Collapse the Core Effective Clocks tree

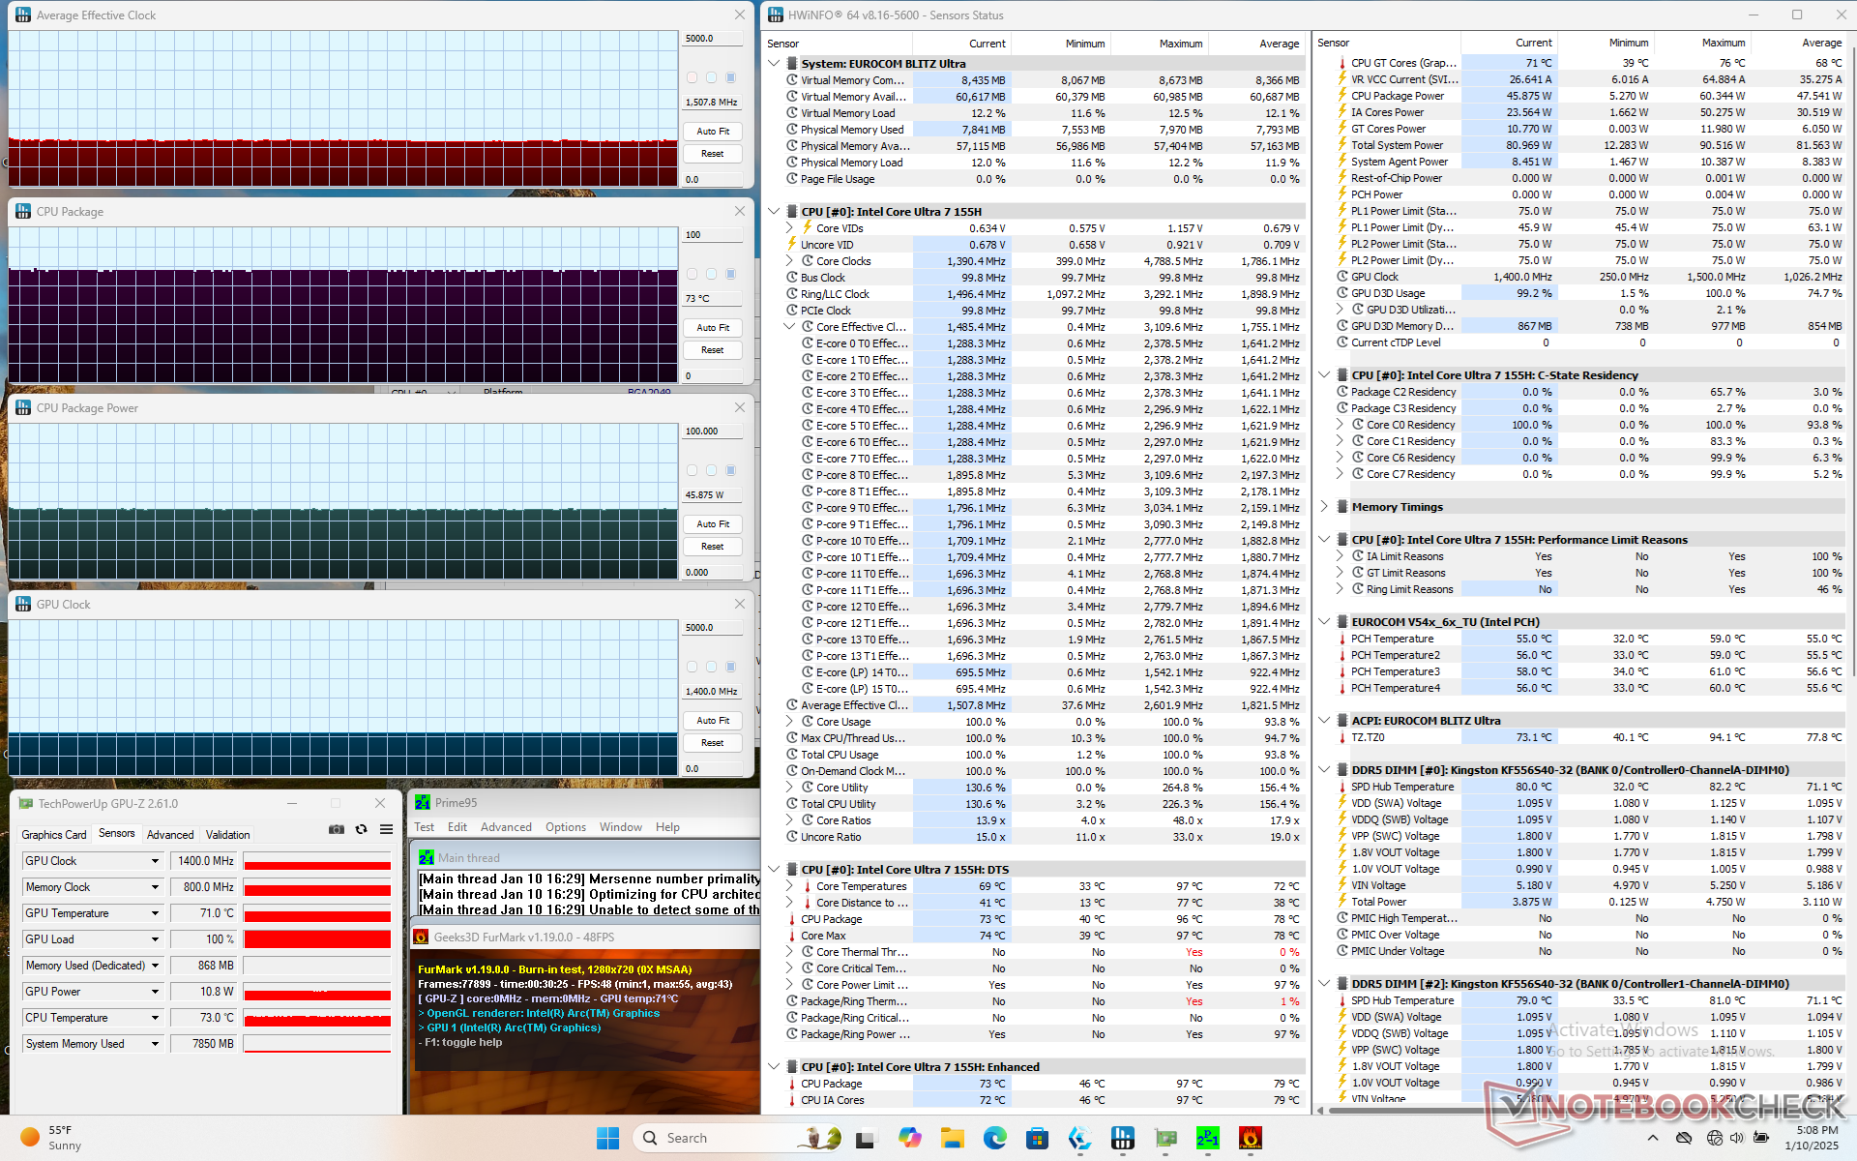point(789,327)
